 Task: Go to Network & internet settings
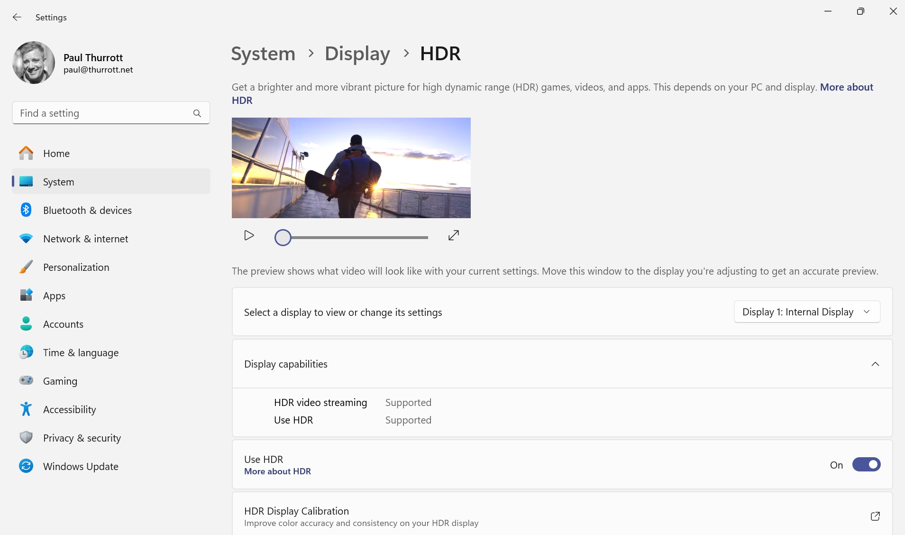pyautogui.click(x=85, y=239)
